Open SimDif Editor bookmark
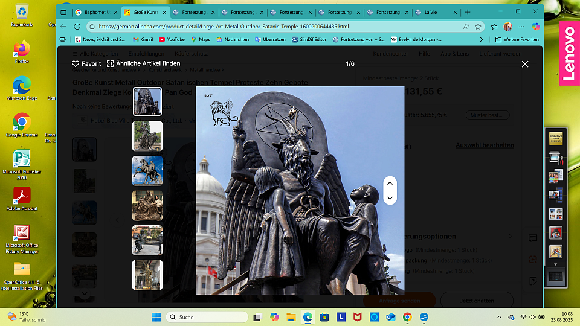Viewport: 580px width, 326px height. 309,40
